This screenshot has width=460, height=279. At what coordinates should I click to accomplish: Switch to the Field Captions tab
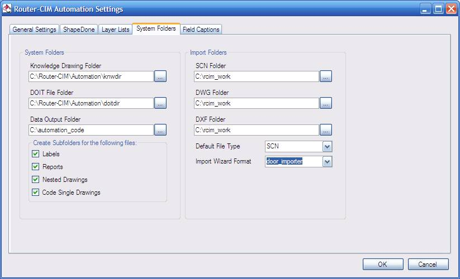(201, 30)
